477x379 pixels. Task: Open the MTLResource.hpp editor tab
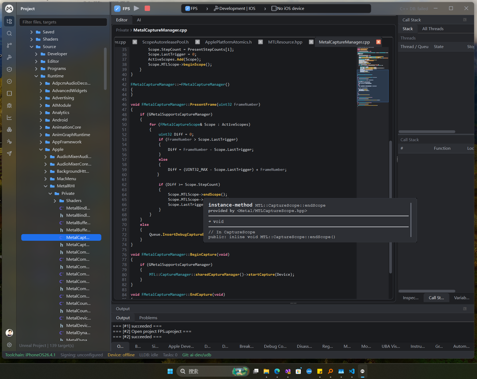coord(285,42)
